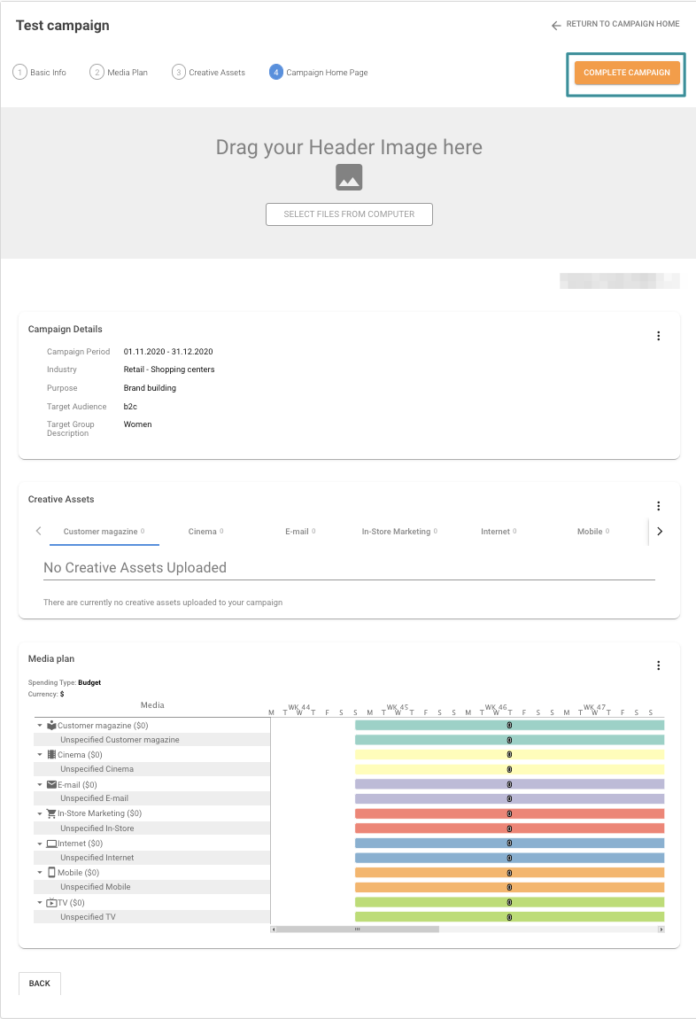This screenshot has width=696, height=1019.
Task: Select the E-mail assets tab
Action: 300,532
